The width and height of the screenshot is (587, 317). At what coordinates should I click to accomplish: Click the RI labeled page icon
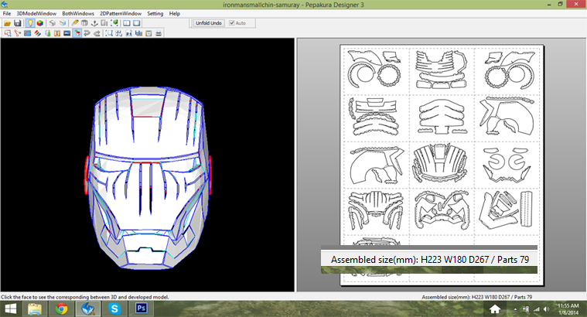click(129, 33)
